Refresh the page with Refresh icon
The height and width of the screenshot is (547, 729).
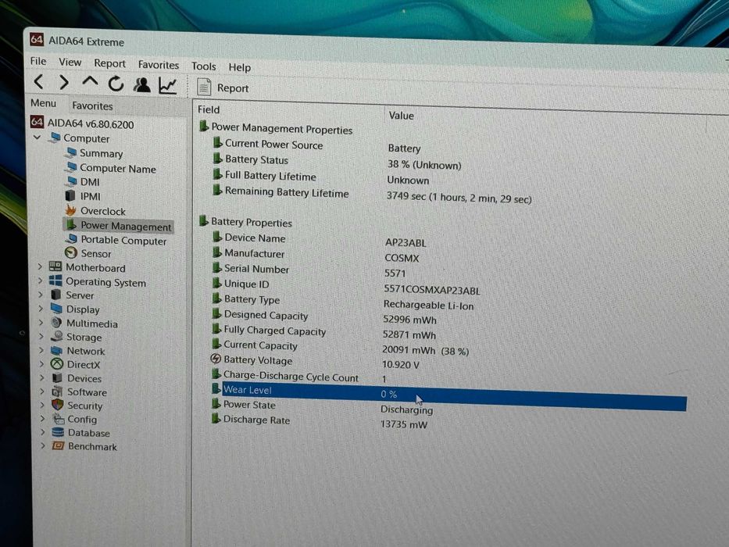tap(116, 84)
